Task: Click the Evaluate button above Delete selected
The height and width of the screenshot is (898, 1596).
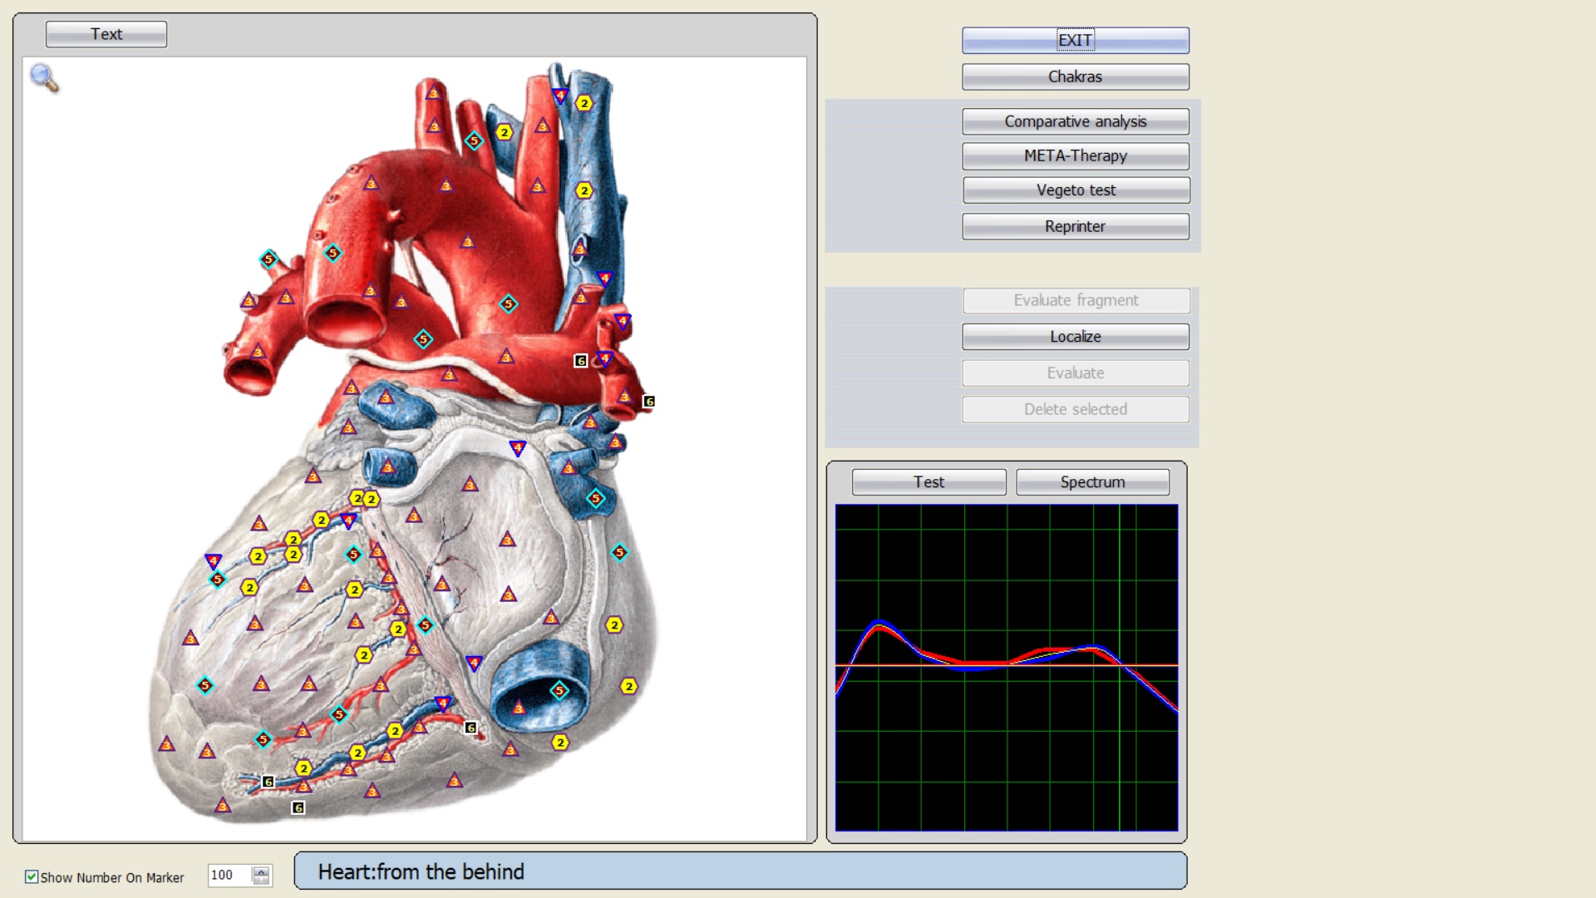Action: click(x=1075, y=373)
